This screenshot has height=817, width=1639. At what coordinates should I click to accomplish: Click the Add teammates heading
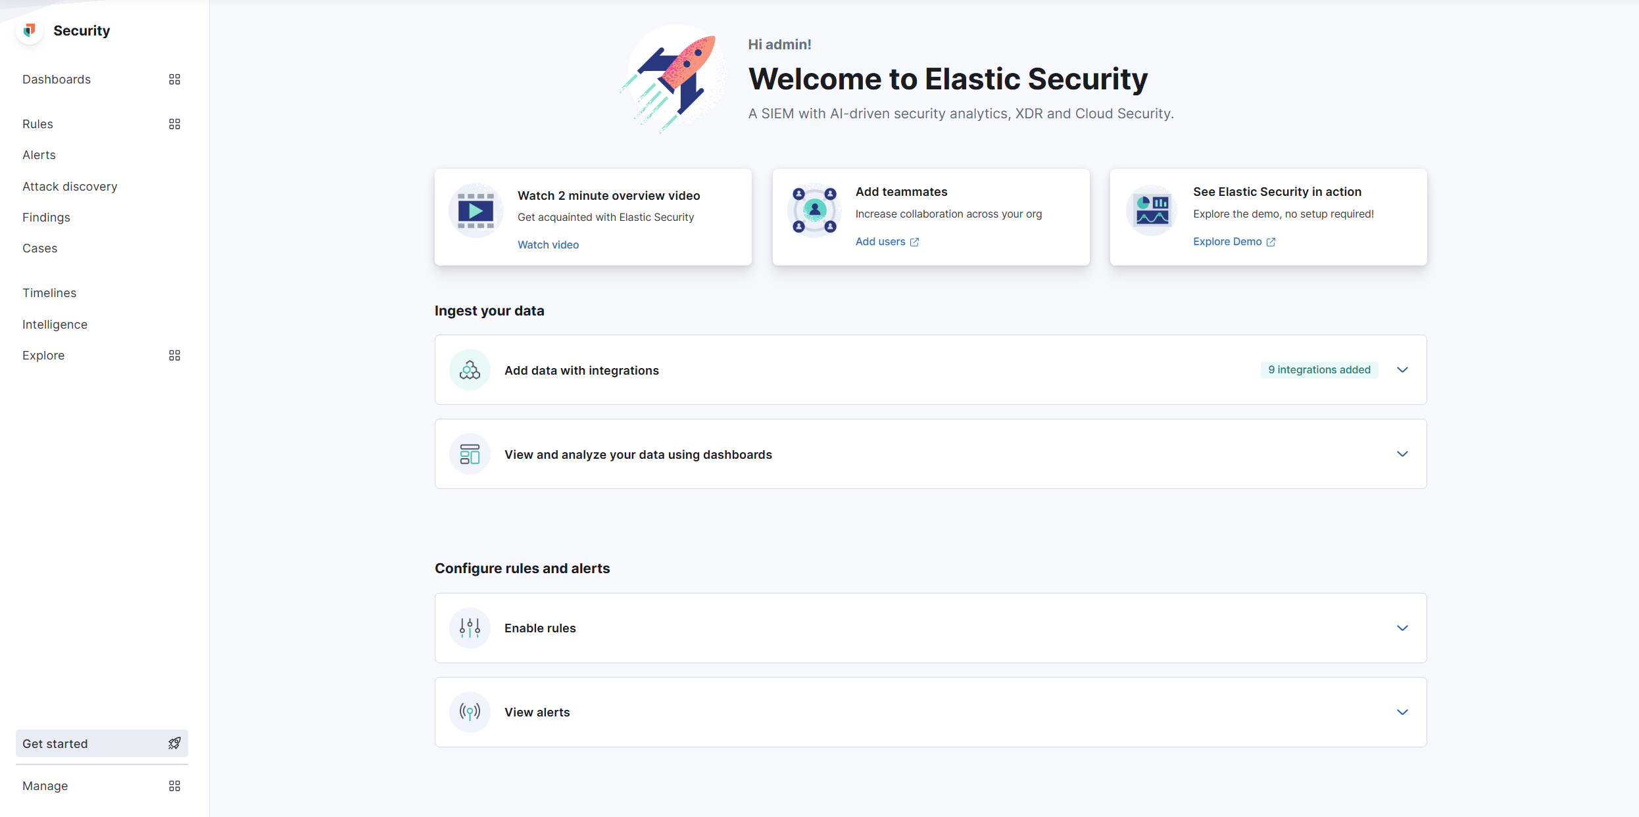(x=901, y=192)
